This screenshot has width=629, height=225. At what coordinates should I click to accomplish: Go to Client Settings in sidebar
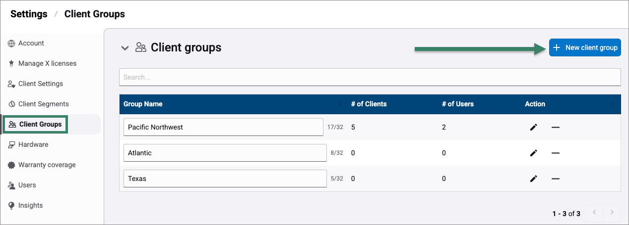coord(40,84)
